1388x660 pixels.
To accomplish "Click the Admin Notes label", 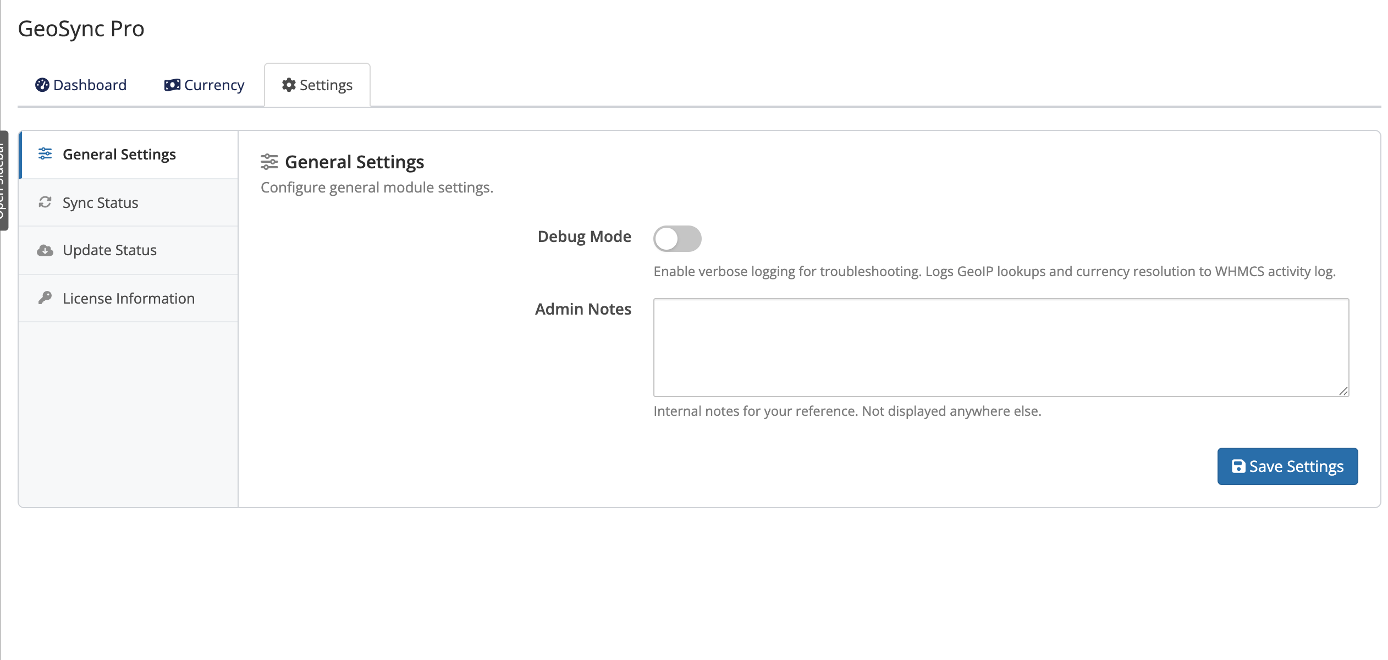I will tap(583, 309).
